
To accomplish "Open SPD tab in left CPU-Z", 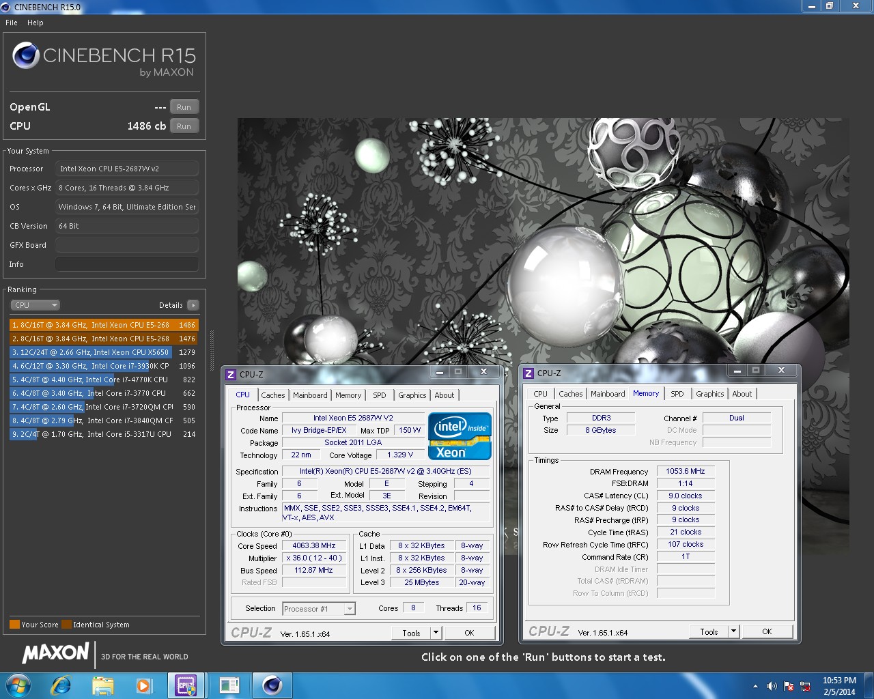I will tap(380, 395).
